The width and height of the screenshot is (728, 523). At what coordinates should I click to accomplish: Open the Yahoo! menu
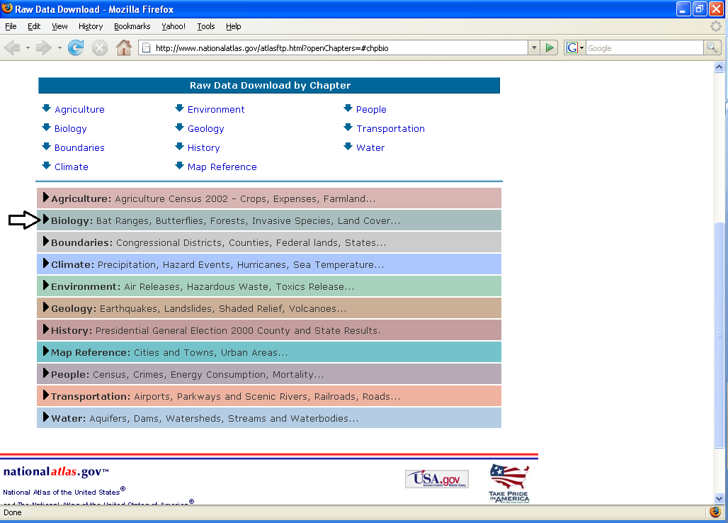point(174,26)
